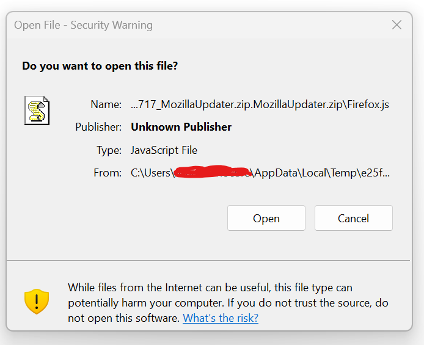The width and height of the screenshot is (424, 345).
Task: Click the yellow warning shield icon
Action: click(x=37, y=302)
